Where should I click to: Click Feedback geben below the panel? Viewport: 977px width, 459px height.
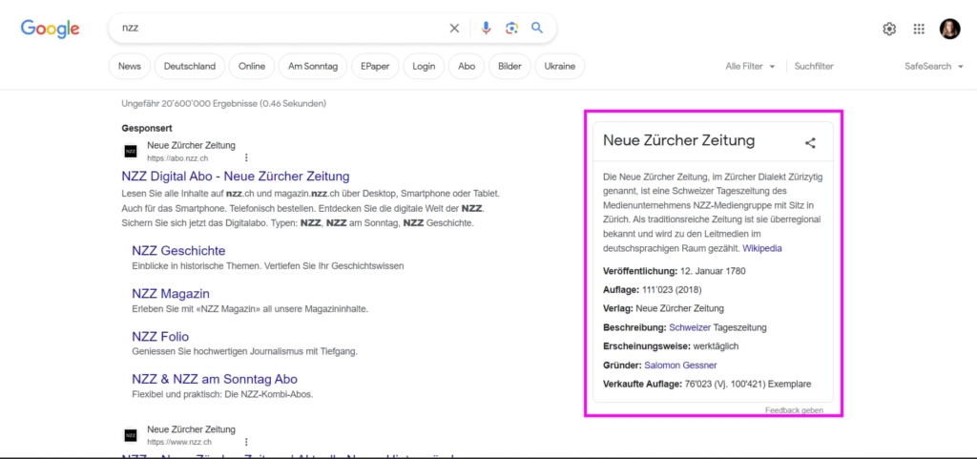coord(794,410)
